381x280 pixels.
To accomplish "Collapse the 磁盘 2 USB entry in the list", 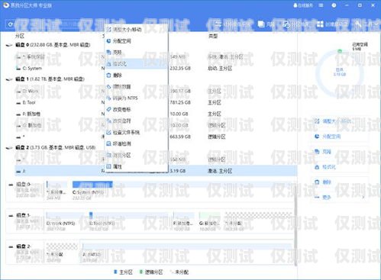I will coord(9,148).
